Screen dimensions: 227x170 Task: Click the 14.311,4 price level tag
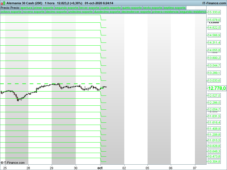pyautogui.click(x=214, y=42)
